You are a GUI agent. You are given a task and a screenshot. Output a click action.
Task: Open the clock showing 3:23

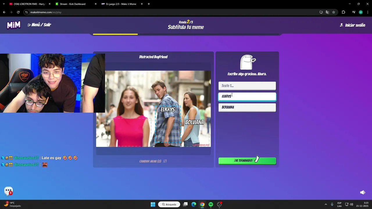tap(362, 204)
